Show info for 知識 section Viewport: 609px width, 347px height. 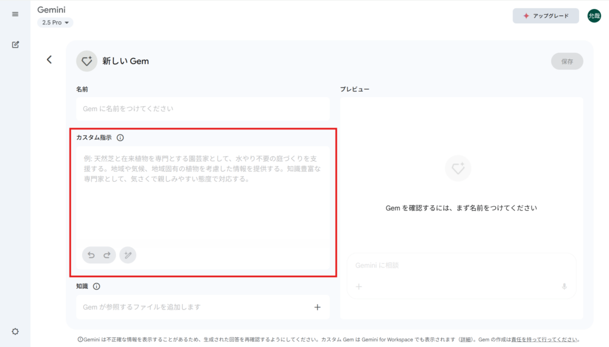coord(97,286)
